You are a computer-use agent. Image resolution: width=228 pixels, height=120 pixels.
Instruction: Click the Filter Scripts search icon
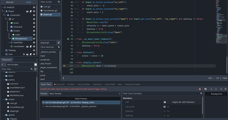click(x=59, y=2)
